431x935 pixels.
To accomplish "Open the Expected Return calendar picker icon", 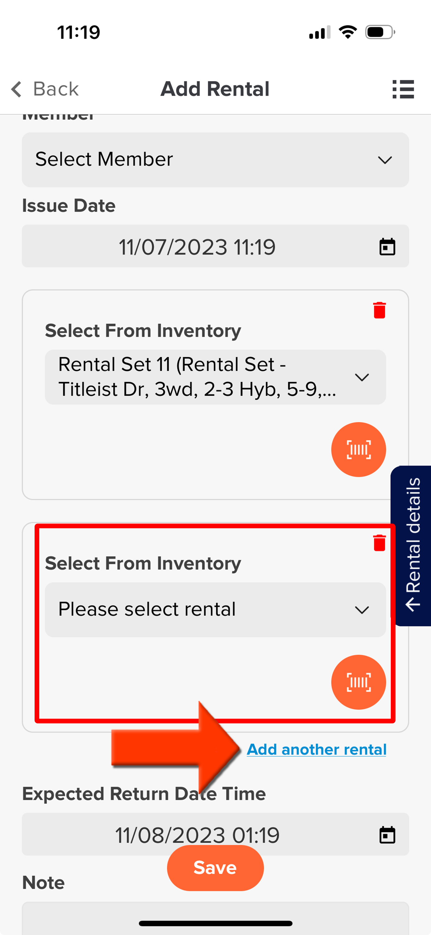I will click(x=387, y=835).
